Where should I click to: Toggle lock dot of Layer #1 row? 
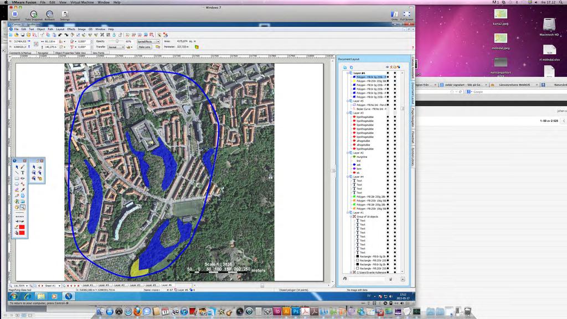pos(395,213)
